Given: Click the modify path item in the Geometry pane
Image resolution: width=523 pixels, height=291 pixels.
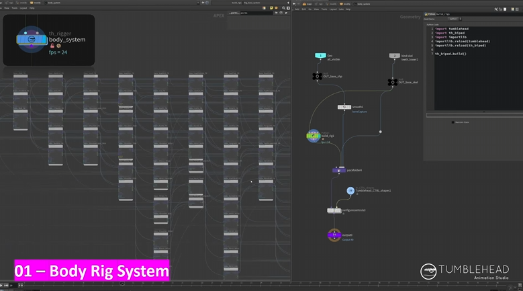Looking at the screenshot, I should (x=345, y=4).
